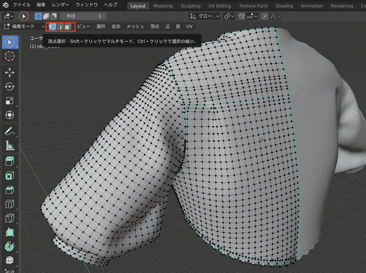The width and height of the screenshot is (366, 273).
Task: Select the Bevel tool
Action: click(10, 190)
